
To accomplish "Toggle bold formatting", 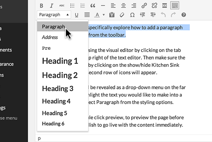I will 41,6.
